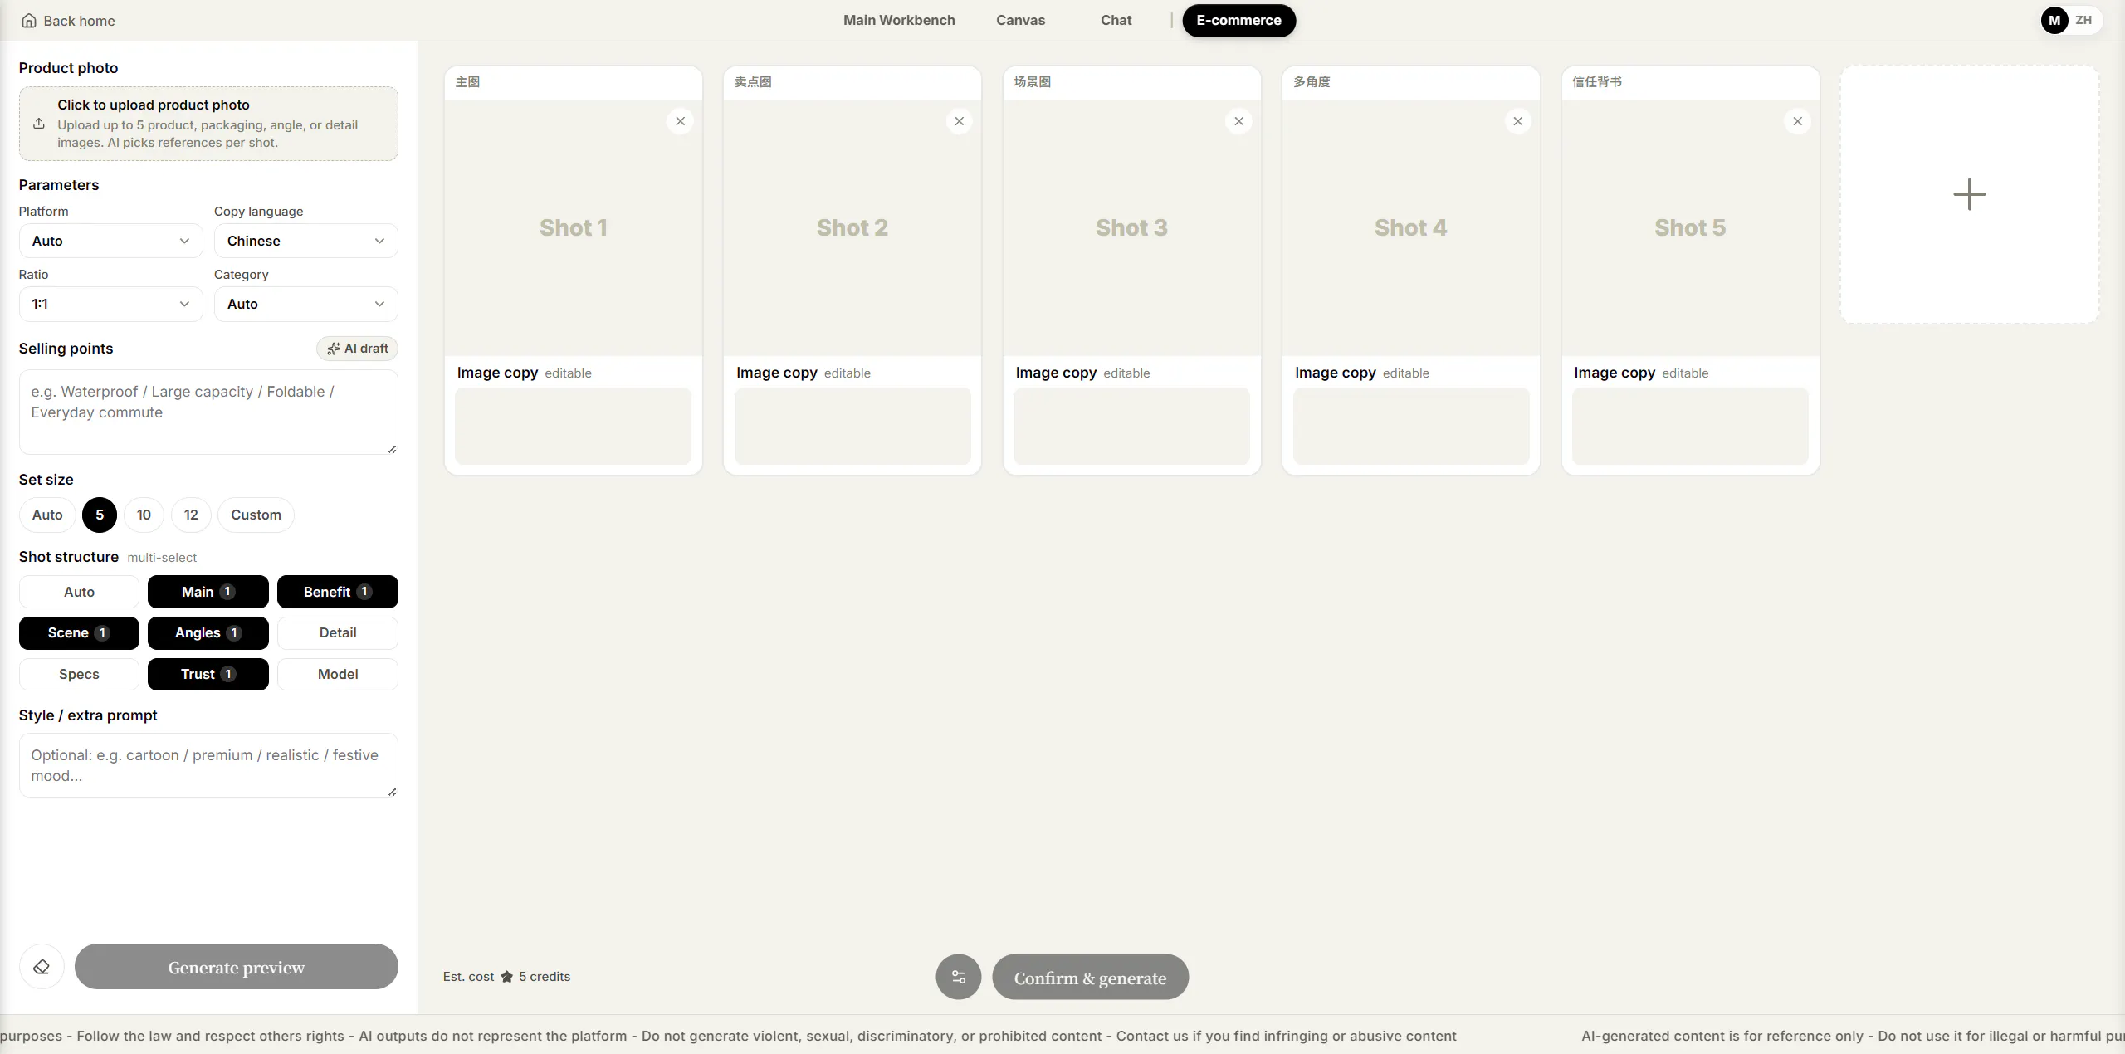Toggle the Main shot structure option

[x=208, y=592]
